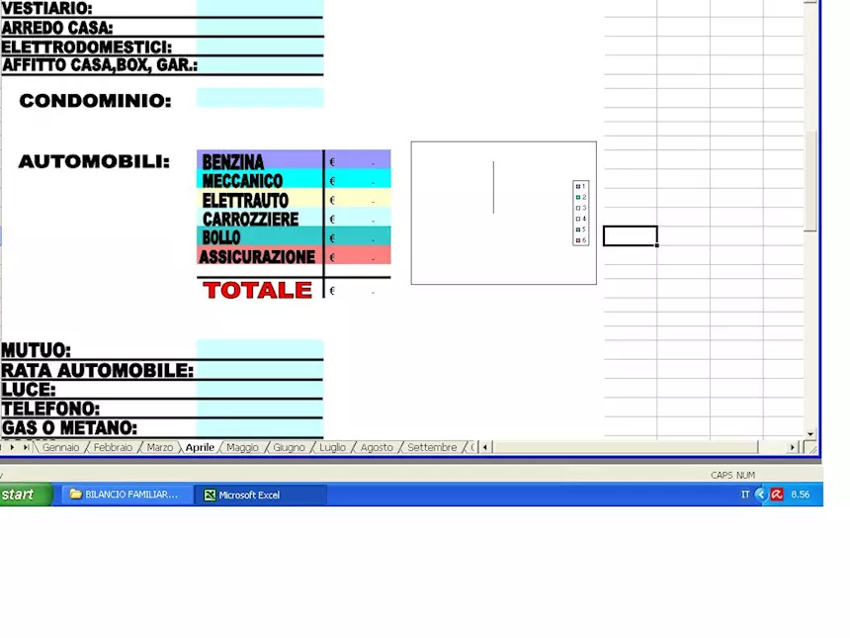This screenshot has width=850, height=638.
Task: Select the ELETTRAUTO label cell
Action: point(260,198)
